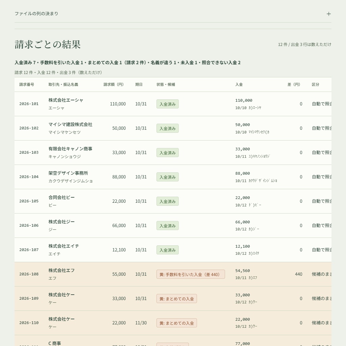
Task: Click invoice number 2026-107
Action: click(29, 250)
